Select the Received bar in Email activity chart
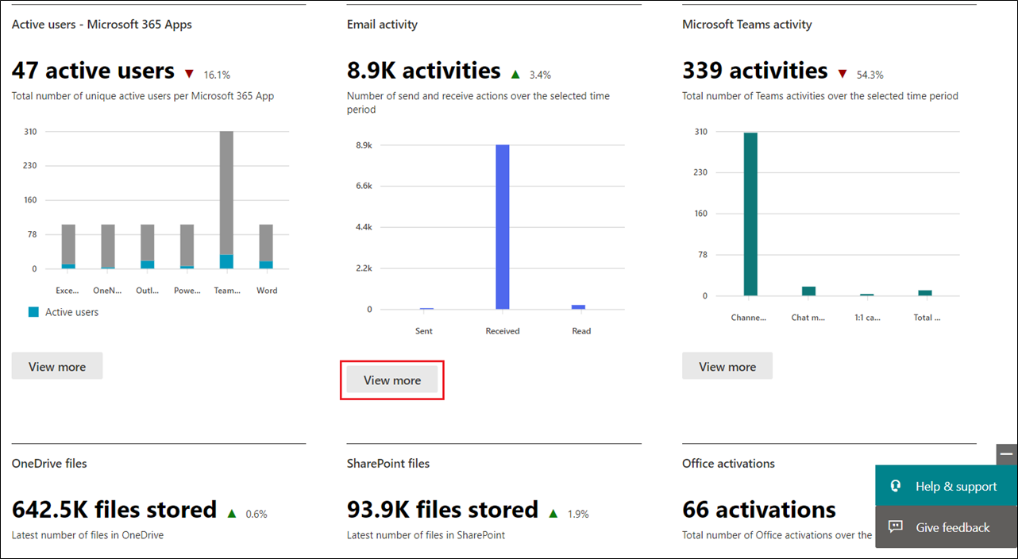The image size is (1018, 559). 503,226
